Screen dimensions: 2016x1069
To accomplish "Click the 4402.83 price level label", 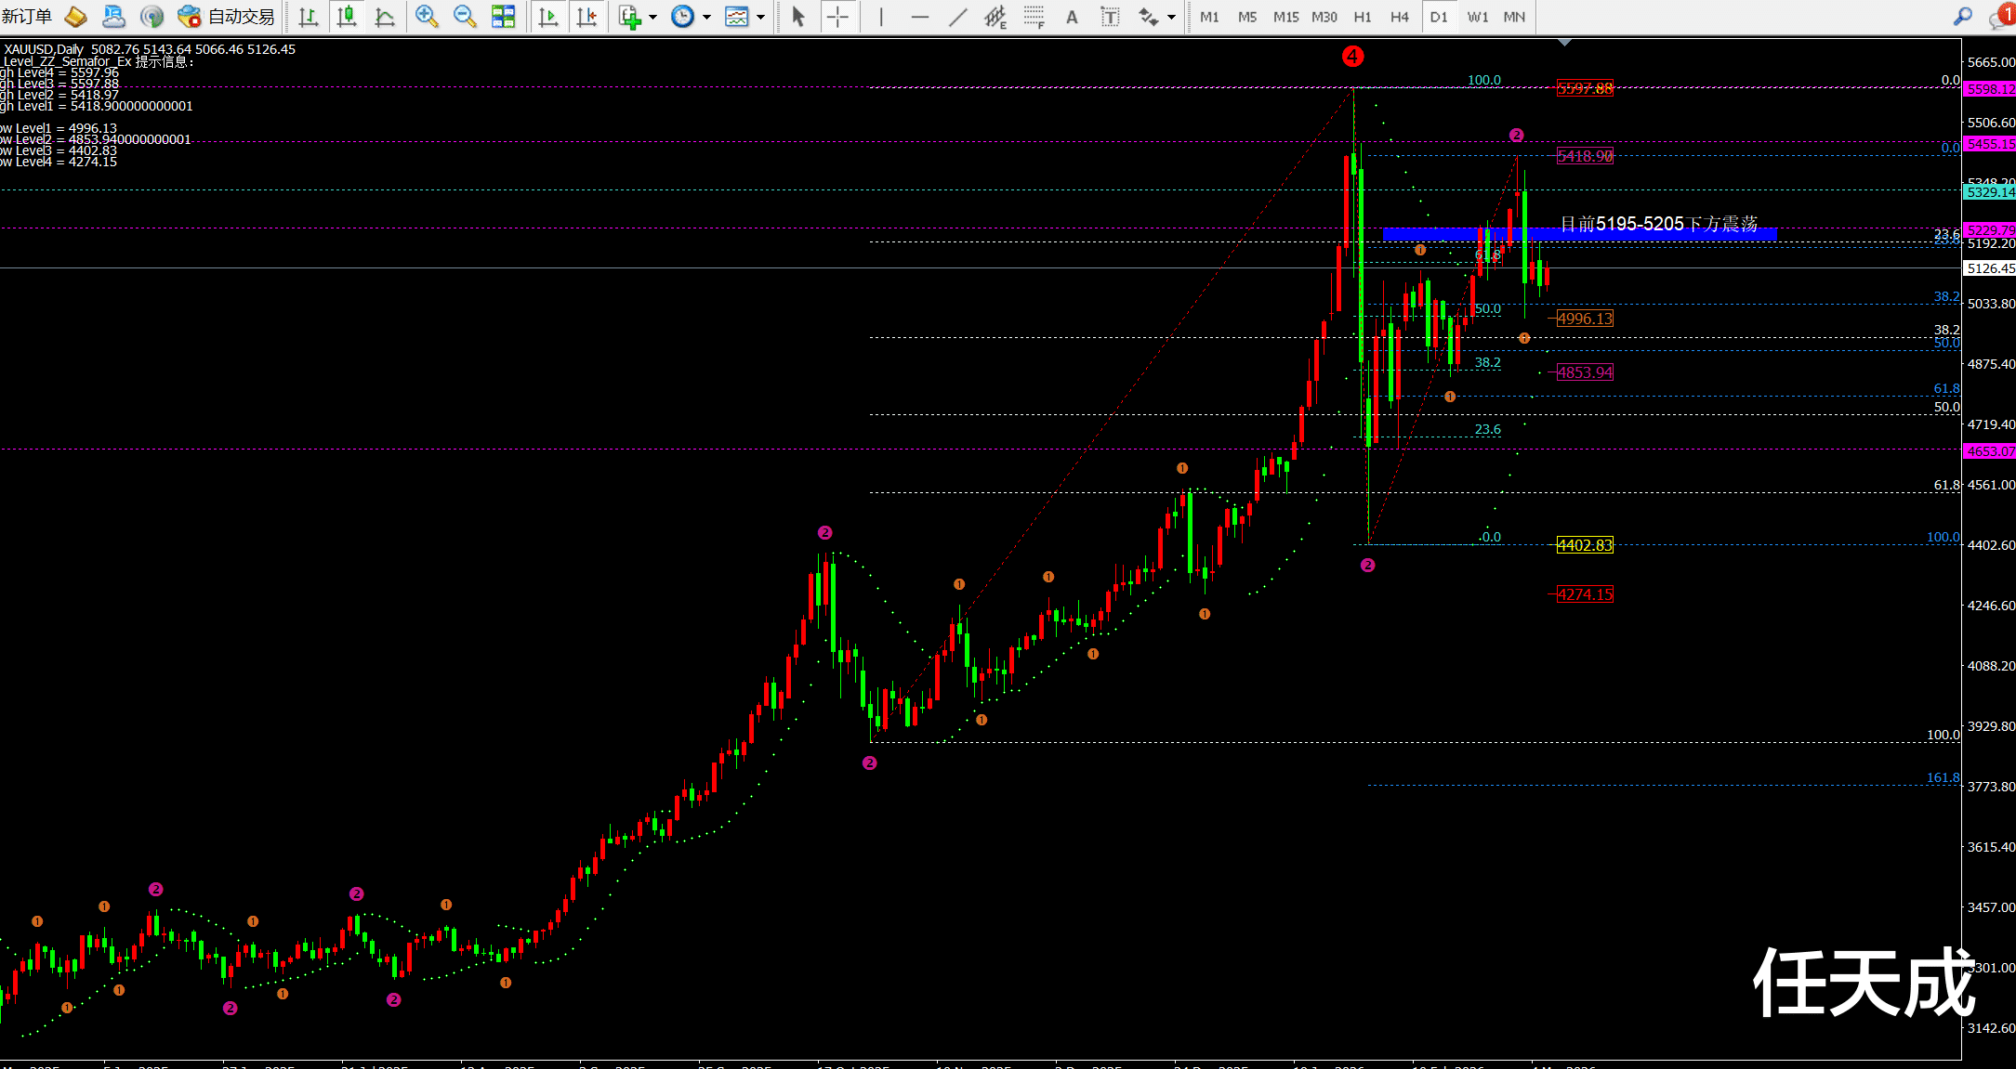I will point(1585,545).
